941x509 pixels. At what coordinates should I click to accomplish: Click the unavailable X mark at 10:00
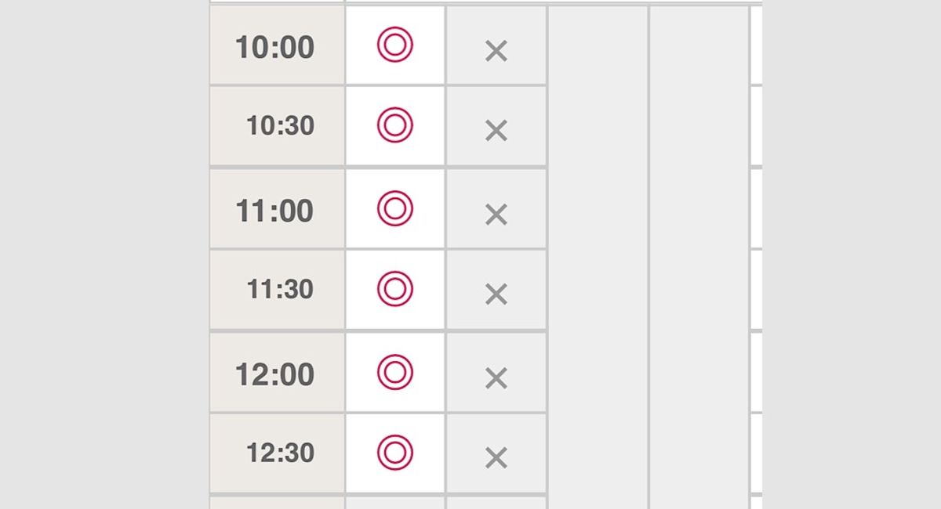pos(496,52)
